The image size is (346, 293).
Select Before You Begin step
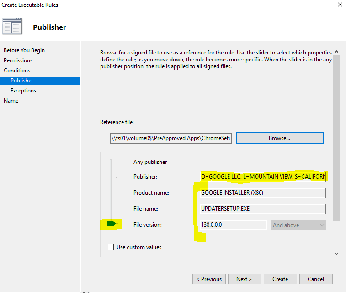[24, 50]
